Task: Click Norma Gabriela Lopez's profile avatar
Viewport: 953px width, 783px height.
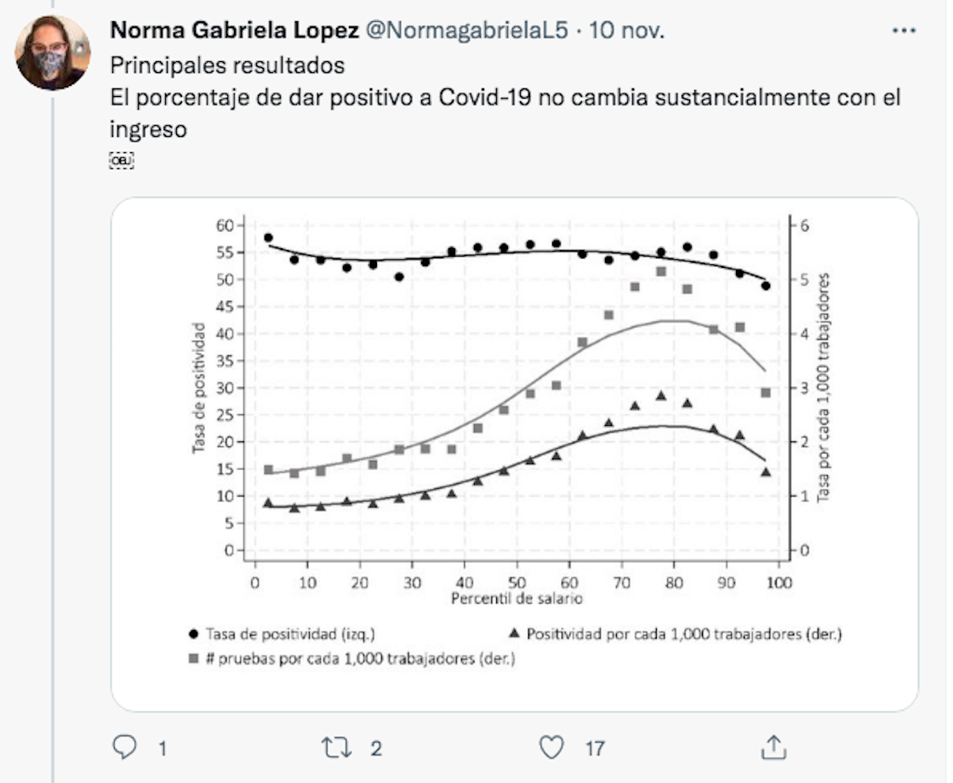Action: [52, 53]
